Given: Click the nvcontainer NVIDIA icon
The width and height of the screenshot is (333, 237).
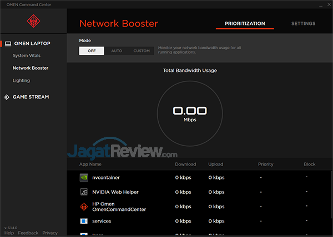Looking at the screenshot, I should click(x=83, y=178).
